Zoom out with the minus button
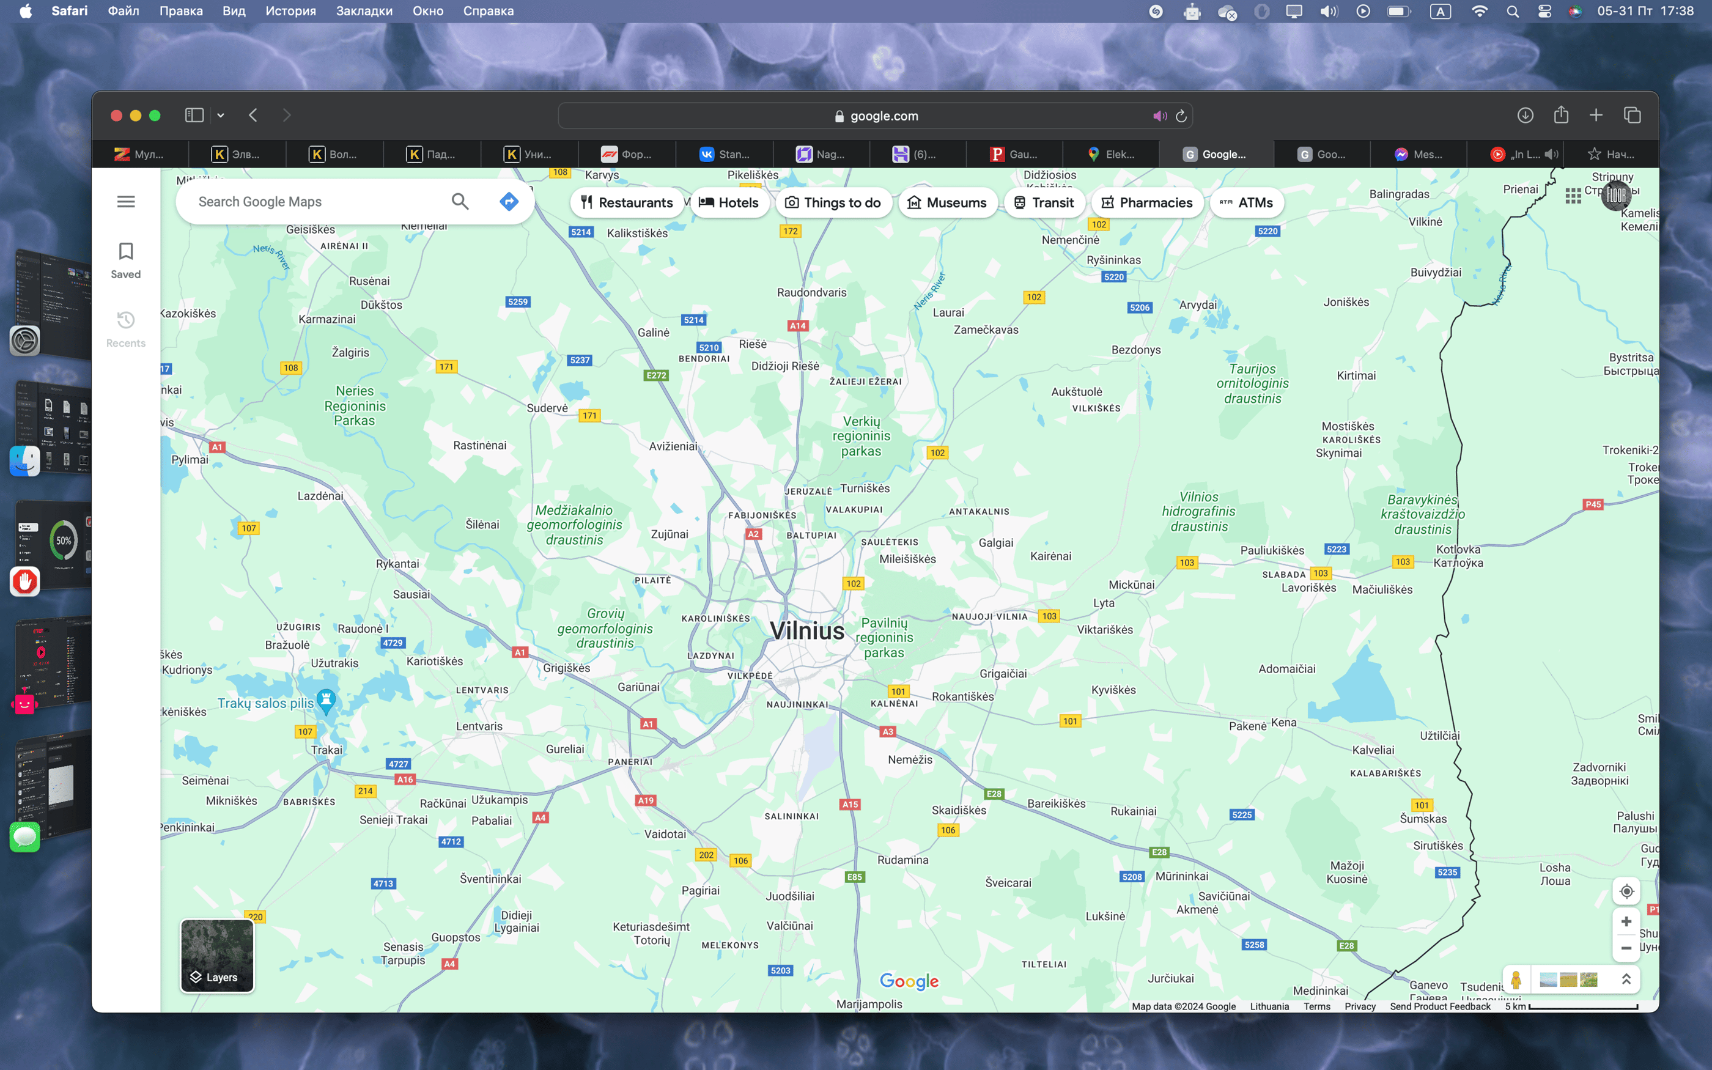 pyautogui.click(x=1626, y=948)
